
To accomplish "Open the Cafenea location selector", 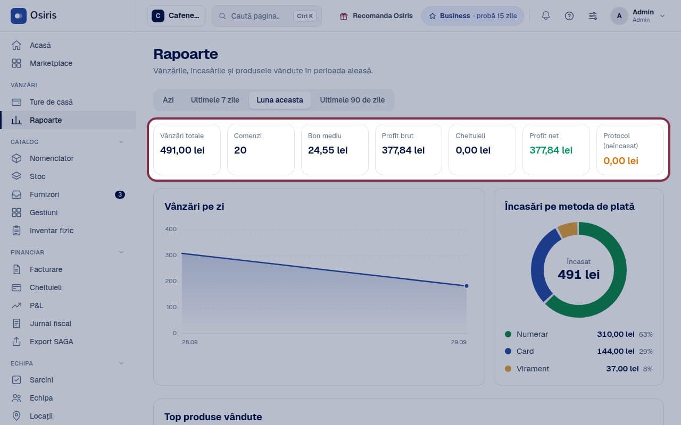I will (x=176, y=16).
